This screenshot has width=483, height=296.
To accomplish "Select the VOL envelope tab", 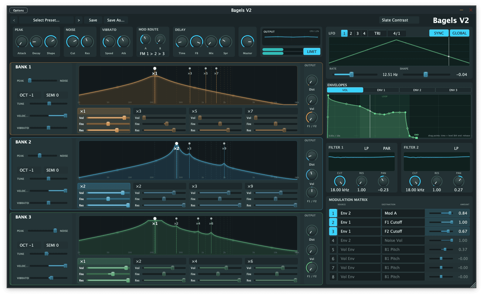I will [345, 90].
